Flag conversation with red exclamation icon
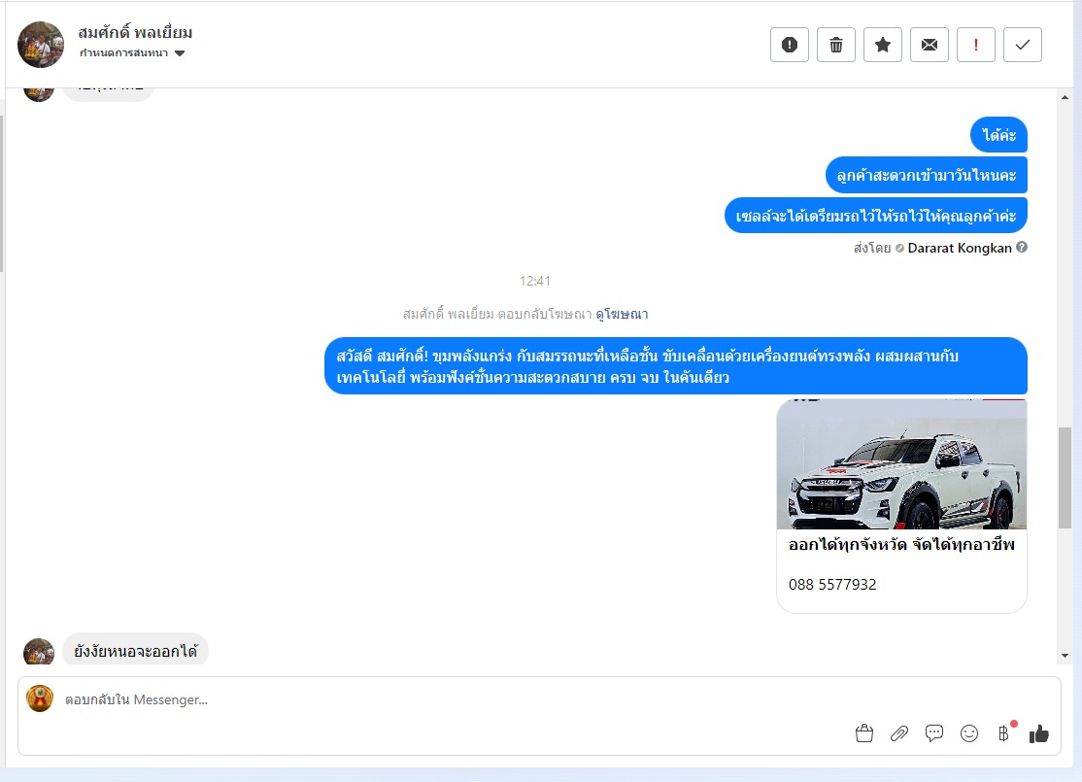Image resolution: width=1082 pixels, height=782 pixels. pos(976,45)
